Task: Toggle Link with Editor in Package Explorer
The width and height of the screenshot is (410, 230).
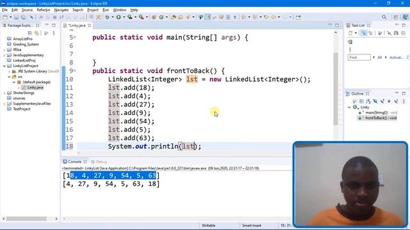Action: pyautogui.click(x=37, y=33)
